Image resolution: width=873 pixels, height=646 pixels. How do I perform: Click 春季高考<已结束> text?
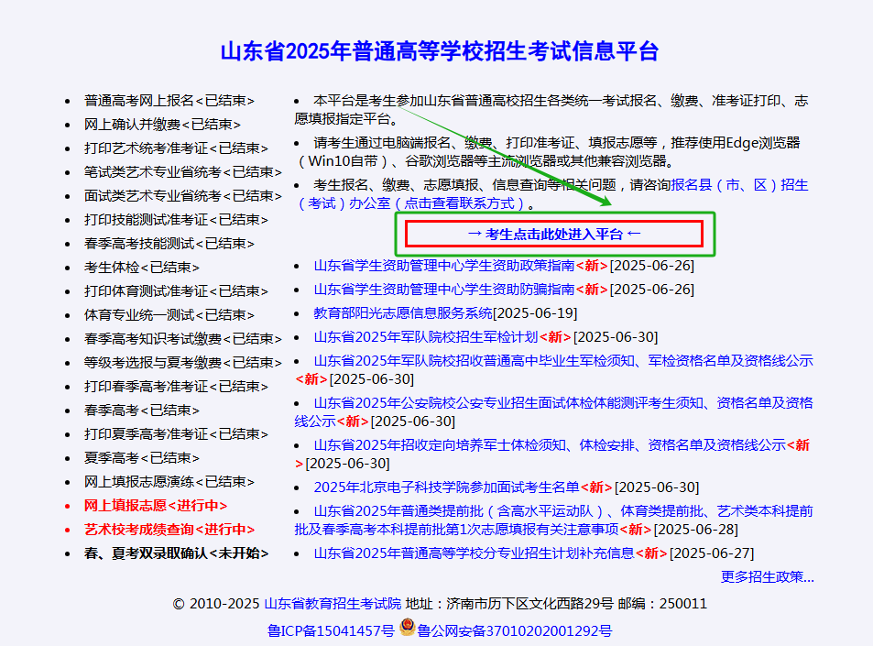[x=142, y=411]
